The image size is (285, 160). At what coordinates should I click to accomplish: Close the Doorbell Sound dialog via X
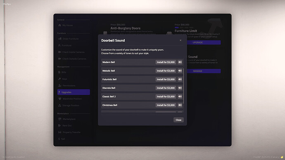(x=180, y=40)
